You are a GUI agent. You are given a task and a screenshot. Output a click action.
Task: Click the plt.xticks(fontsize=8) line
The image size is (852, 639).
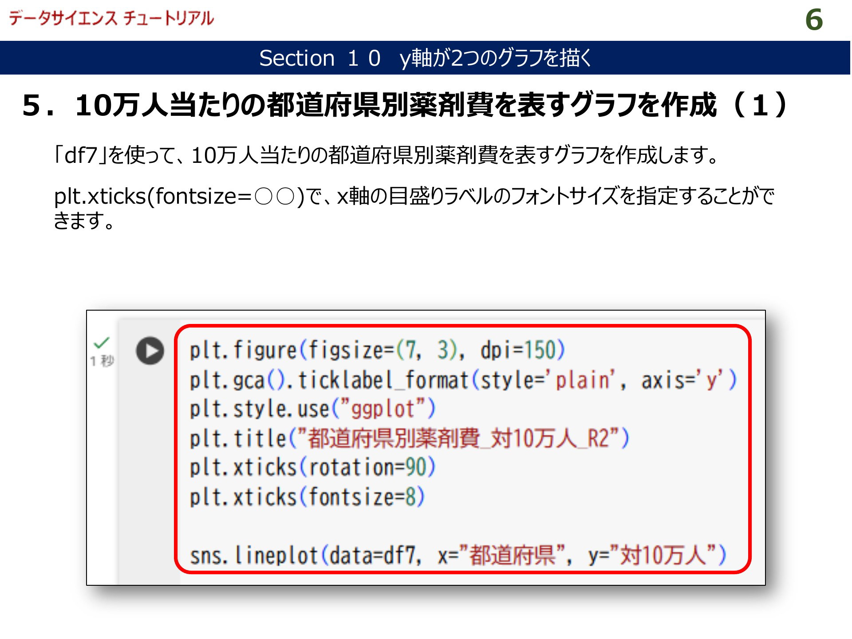click(307, 497)
